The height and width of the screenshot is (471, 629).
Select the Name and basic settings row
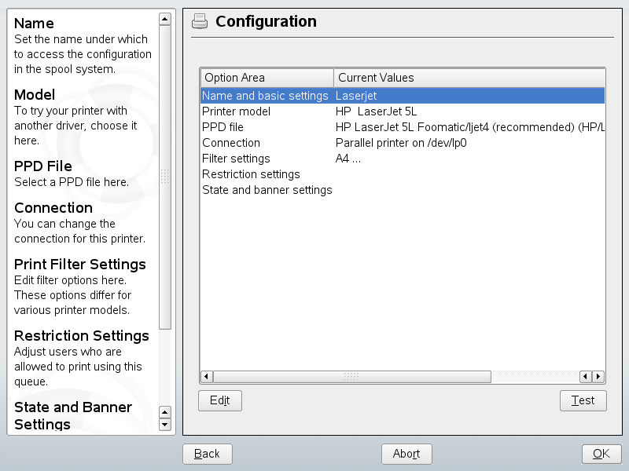pyautogui.click(x=265, y=96)
